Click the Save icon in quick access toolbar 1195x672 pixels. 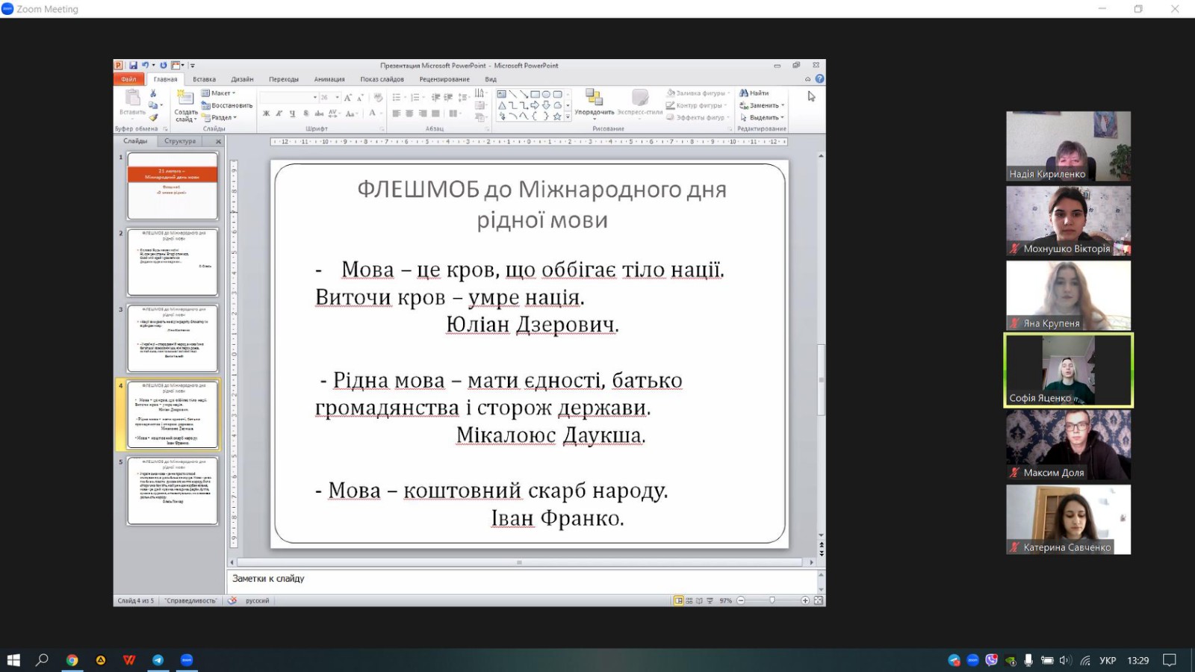click(x=133, y=66)
